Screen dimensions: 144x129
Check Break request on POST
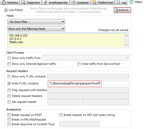pos(9,115)
